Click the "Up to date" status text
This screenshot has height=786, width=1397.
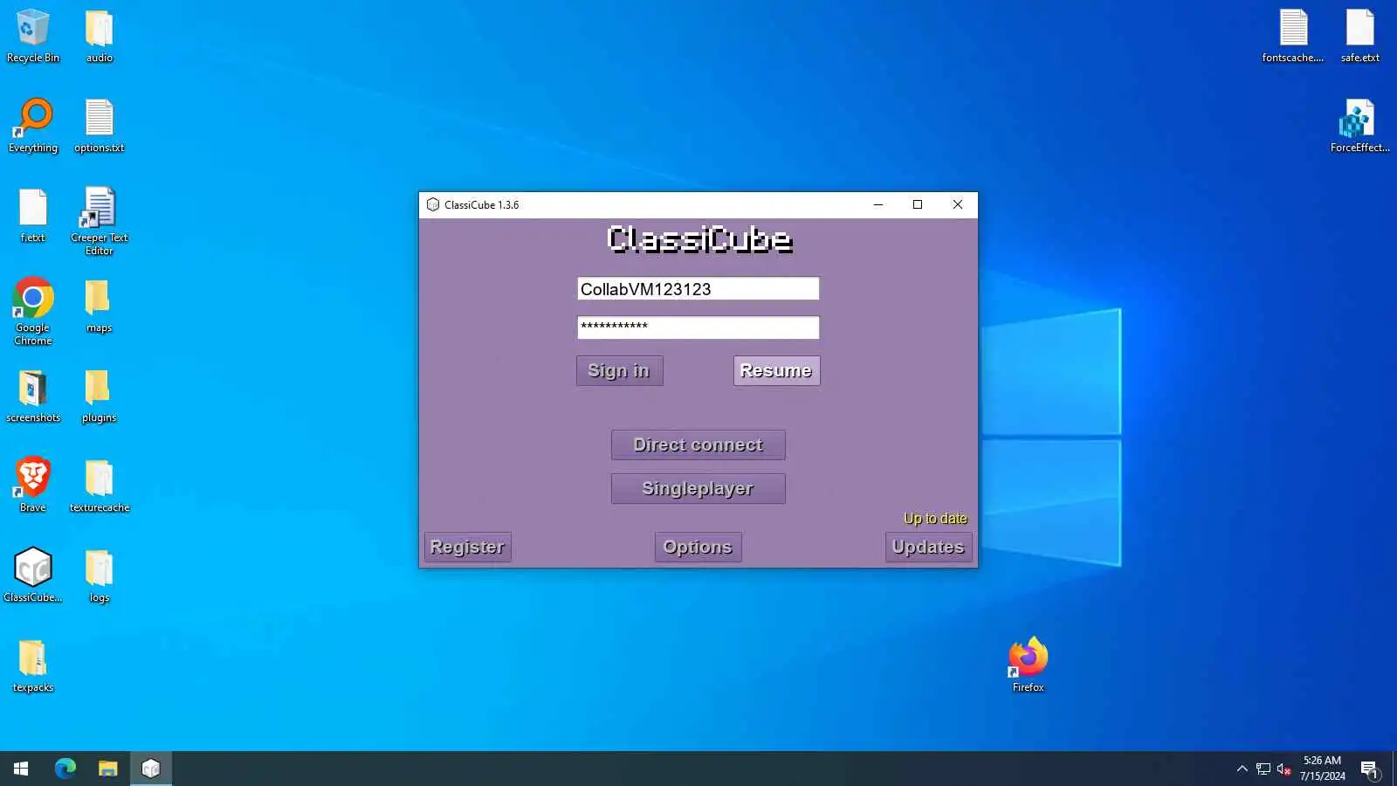click(935, 518)
